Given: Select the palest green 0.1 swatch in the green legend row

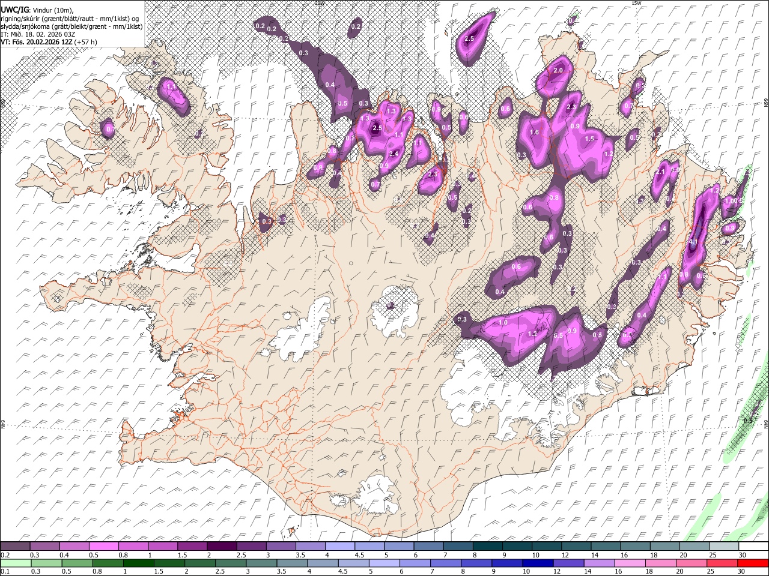Looking at the screenshot, I should (x=16, y=563).
